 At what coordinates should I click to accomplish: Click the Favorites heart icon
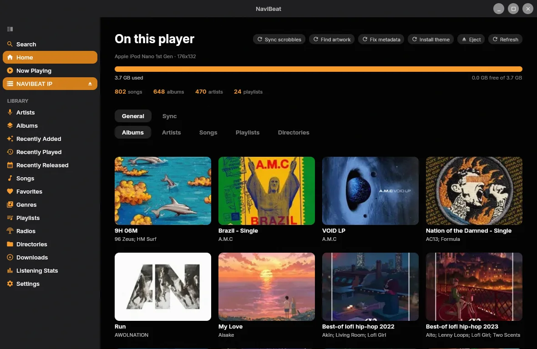[x=10, y=191]
